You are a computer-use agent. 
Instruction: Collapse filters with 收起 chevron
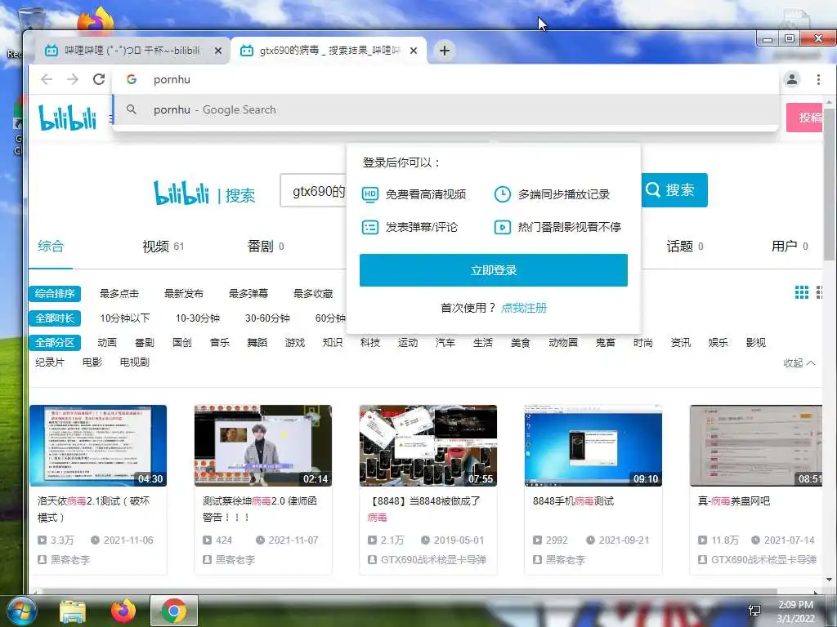coord(799,363)
